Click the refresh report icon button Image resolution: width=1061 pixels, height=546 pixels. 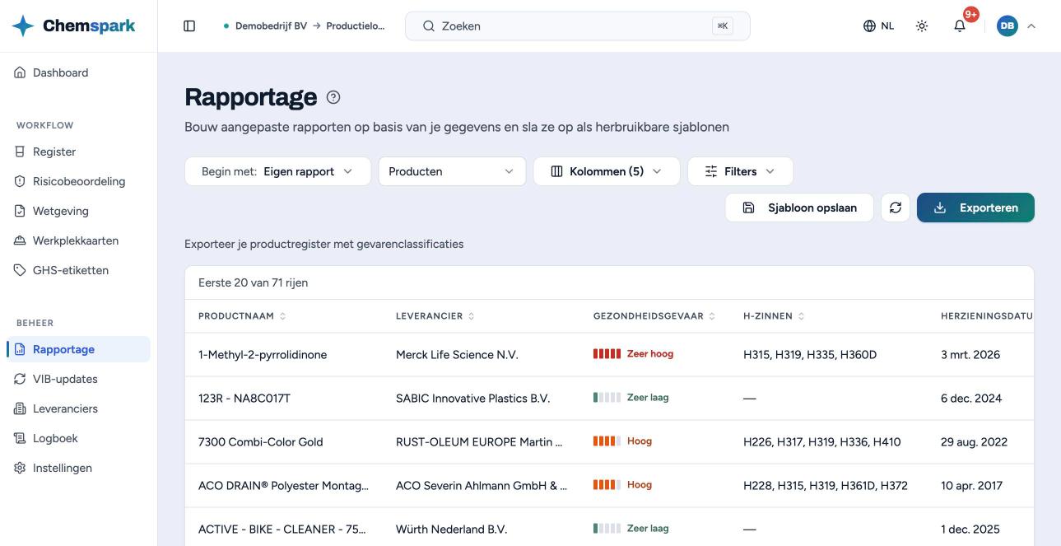coord(896,208)
